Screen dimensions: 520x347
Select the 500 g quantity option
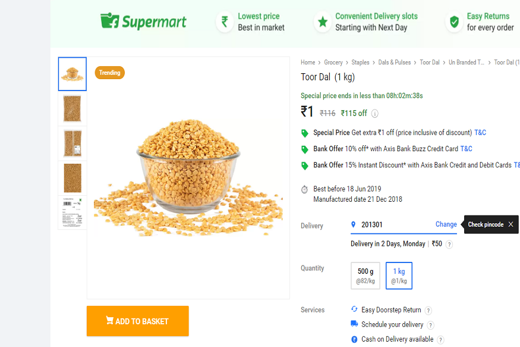pyautogui.click(x=365, y=275)
